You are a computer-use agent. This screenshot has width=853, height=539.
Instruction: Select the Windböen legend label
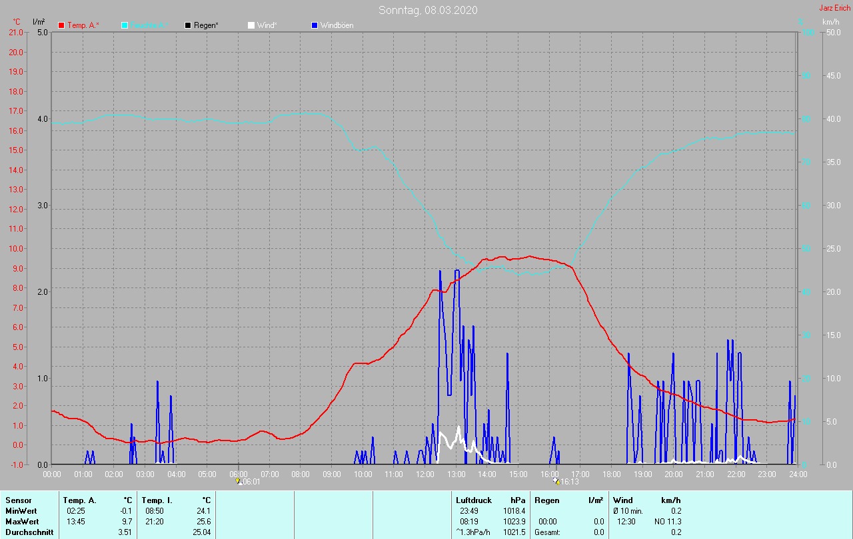point(337,25)
